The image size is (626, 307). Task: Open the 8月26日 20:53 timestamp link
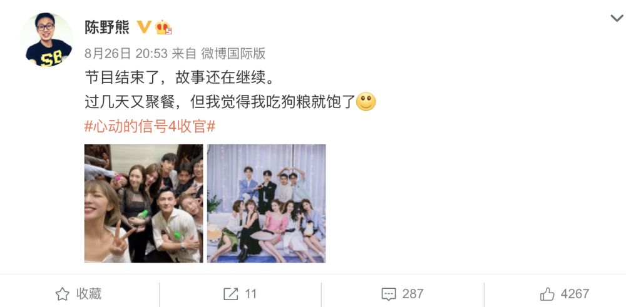(126, 53)
